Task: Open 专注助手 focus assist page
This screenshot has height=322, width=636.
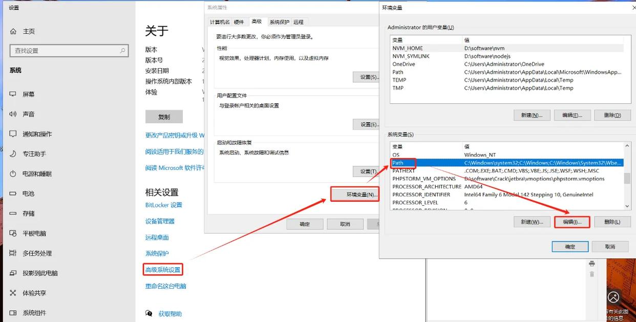Action: pyautogui.click(x=34, y=154)
